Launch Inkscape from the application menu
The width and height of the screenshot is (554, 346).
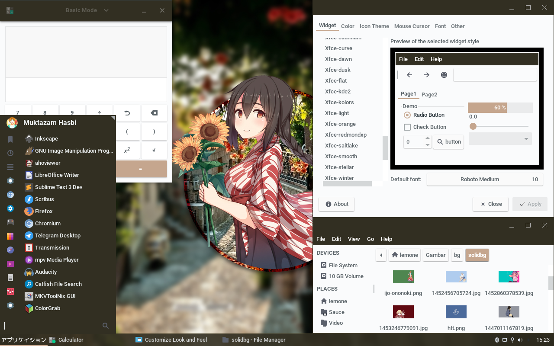click(x=69, y=139)
